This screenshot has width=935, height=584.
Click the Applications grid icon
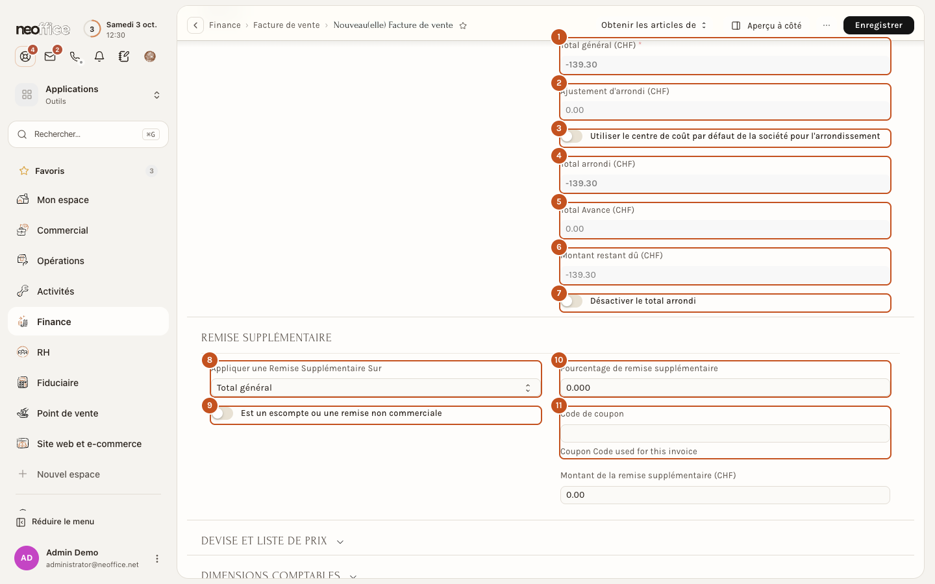[x=27, y=95]
